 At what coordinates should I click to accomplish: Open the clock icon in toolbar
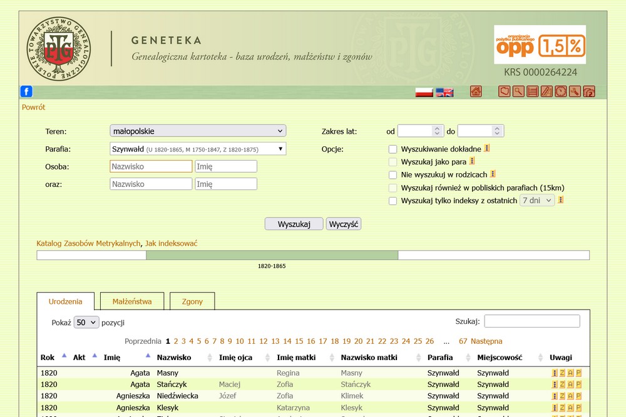click(x=560, y=92)
